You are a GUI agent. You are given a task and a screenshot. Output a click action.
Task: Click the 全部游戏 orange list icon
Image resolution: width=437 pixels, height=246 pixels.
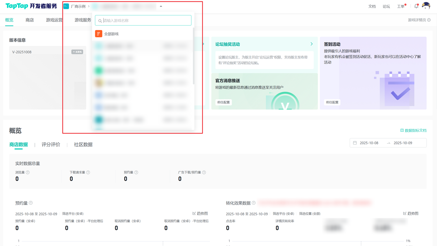99,34
